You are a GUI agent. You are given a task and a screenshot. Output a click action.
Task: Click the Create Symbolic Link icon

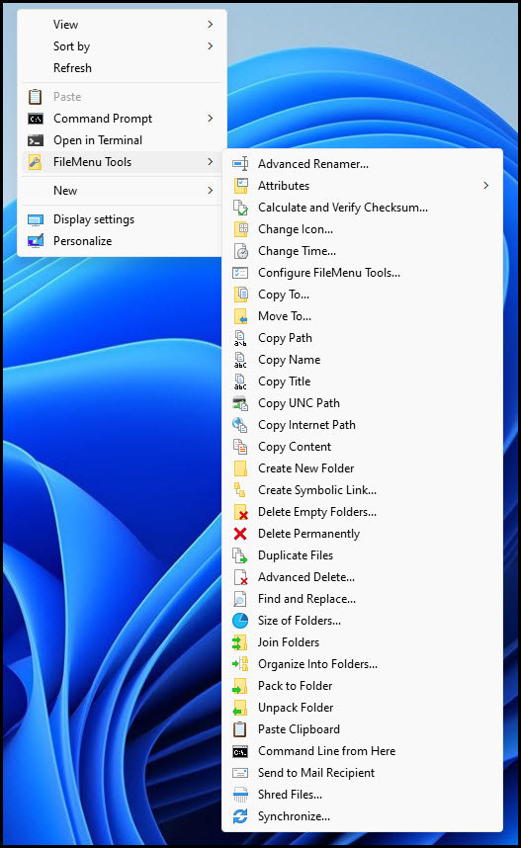point(240,490)
